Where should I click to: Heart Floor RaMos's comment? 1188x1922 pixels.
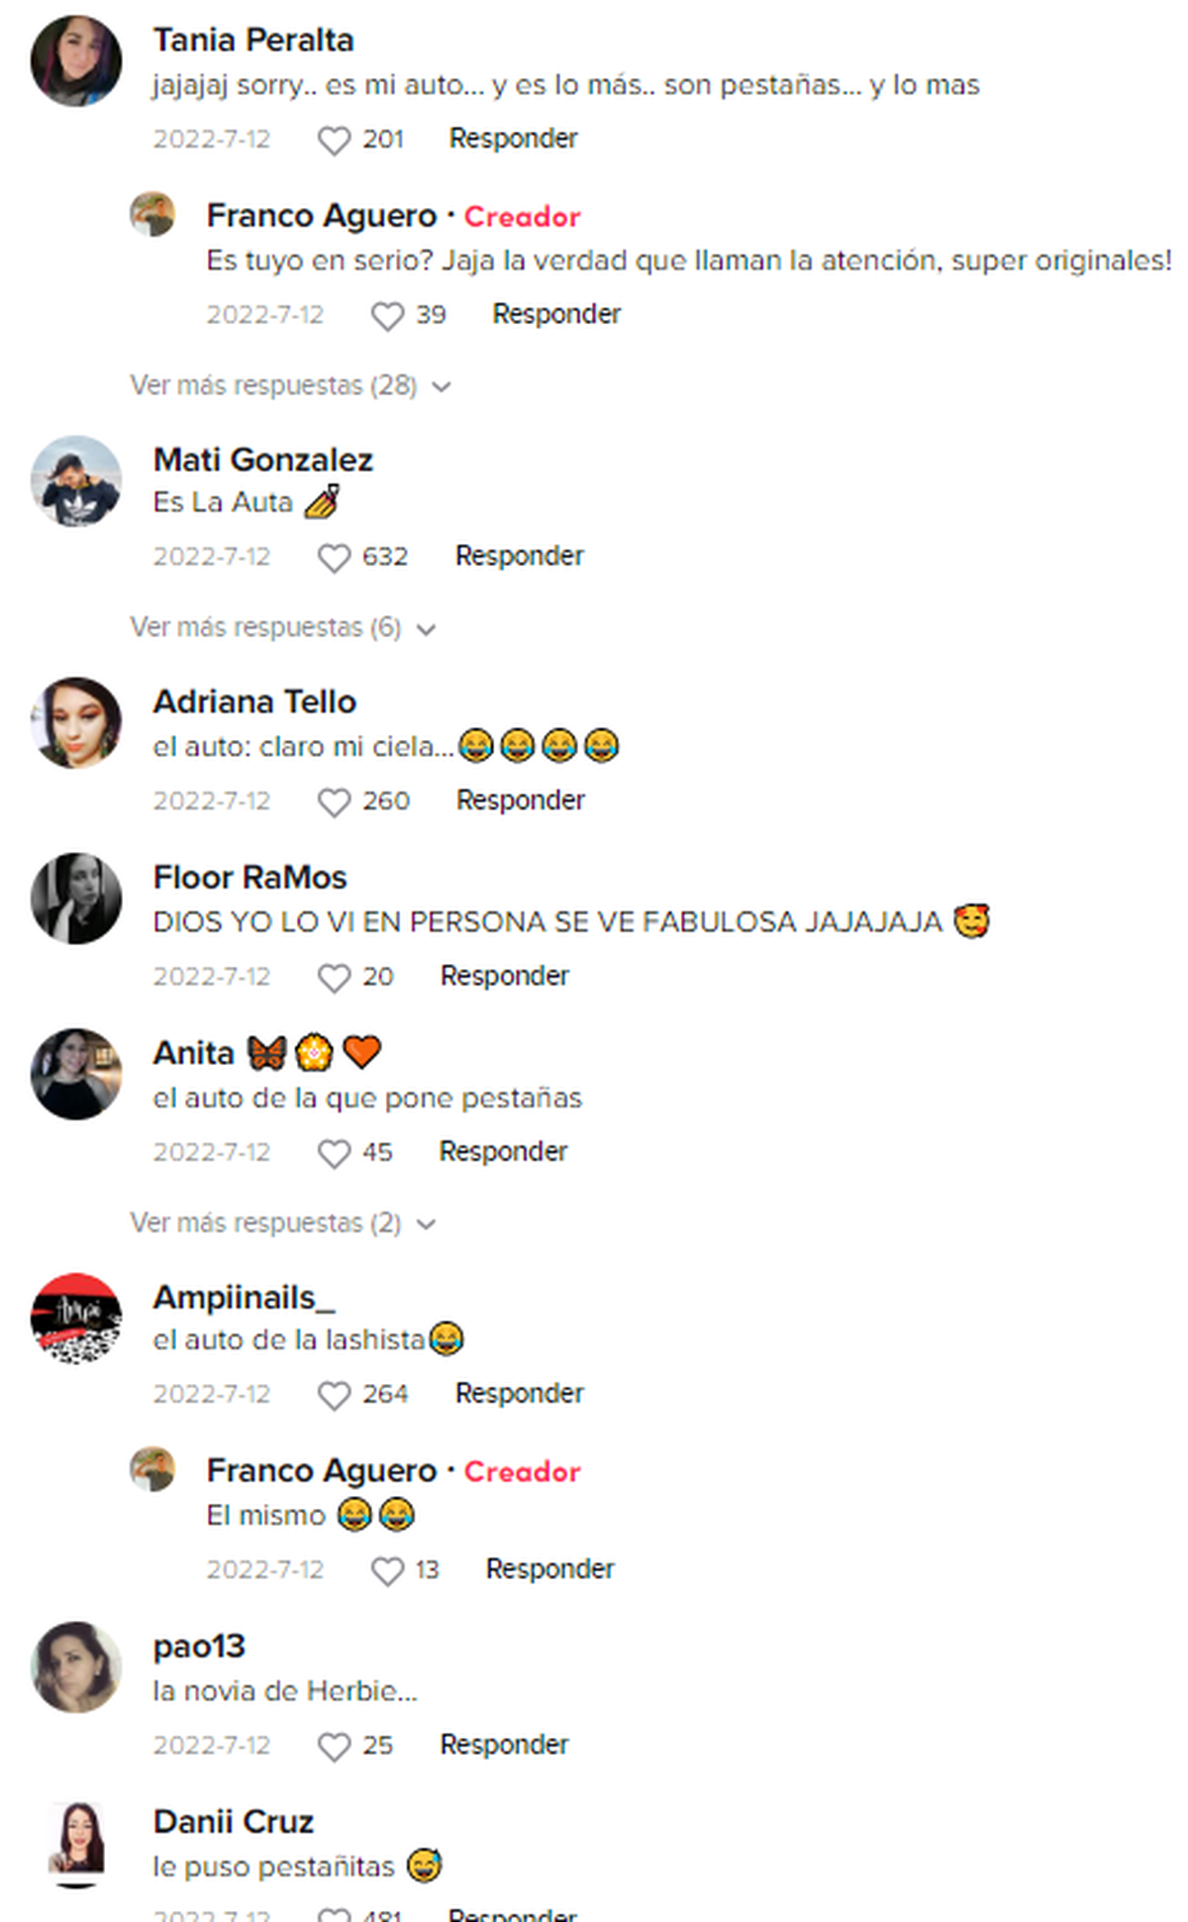[334, 978]
